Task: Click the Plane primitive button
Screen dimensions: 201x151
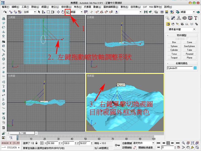Action: pos(190,58)
